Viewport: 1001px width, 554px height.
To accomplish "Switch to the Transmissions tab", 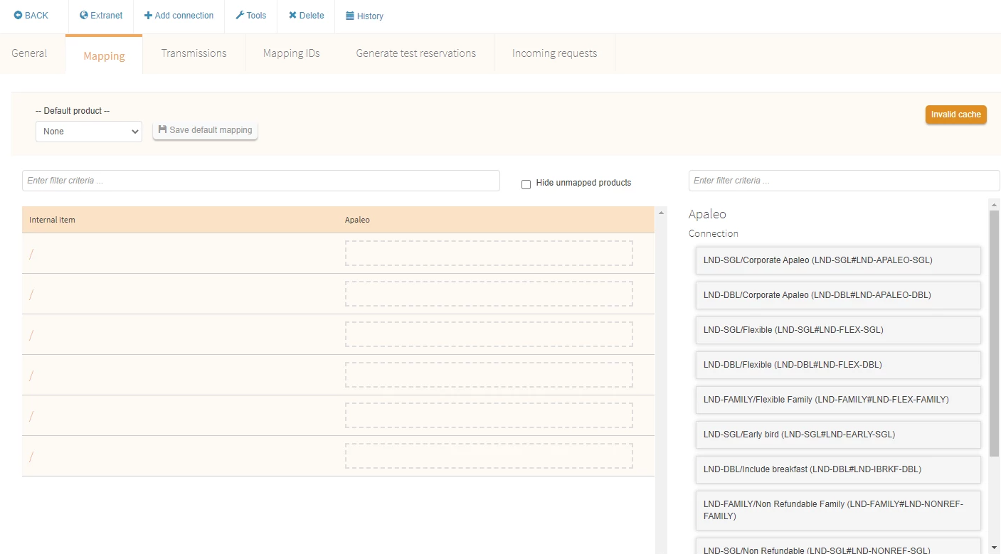I will [194, 53].
